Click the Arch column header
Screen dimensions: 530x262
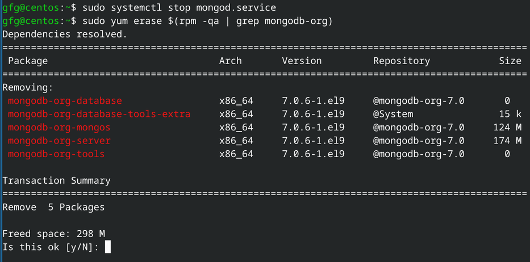231,61
